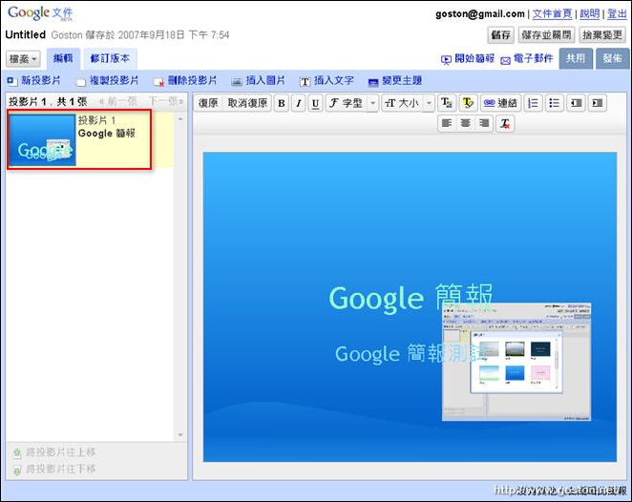Click the Untitled document title
The image size is (632, 502).
[26, 34]
